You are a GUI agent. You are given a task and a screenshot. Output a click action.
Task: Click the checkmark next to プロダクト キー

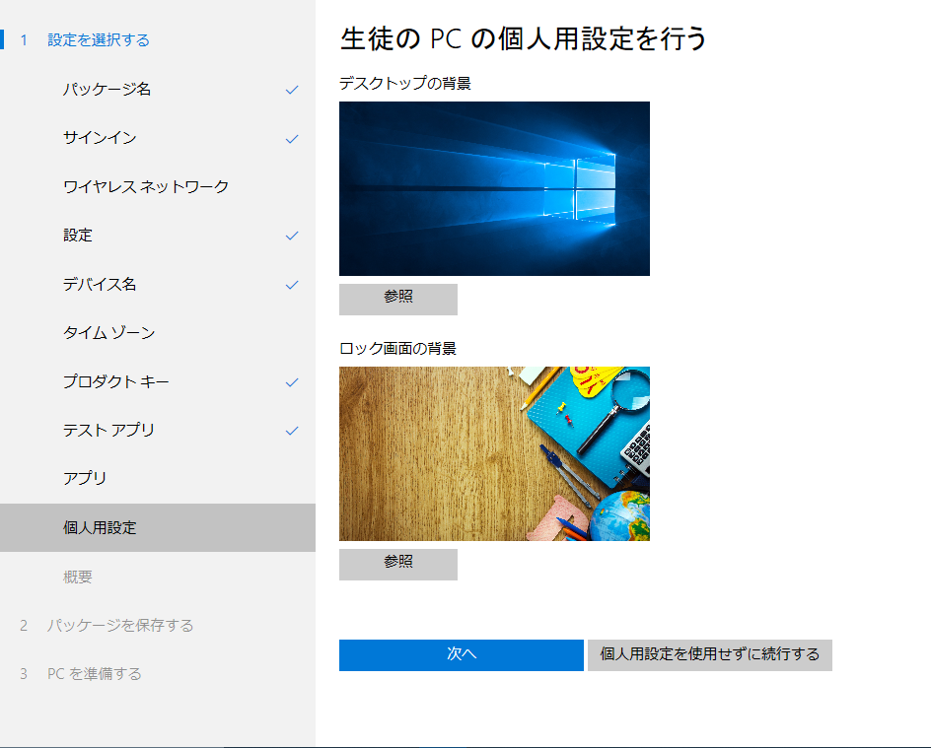point(292,381)
